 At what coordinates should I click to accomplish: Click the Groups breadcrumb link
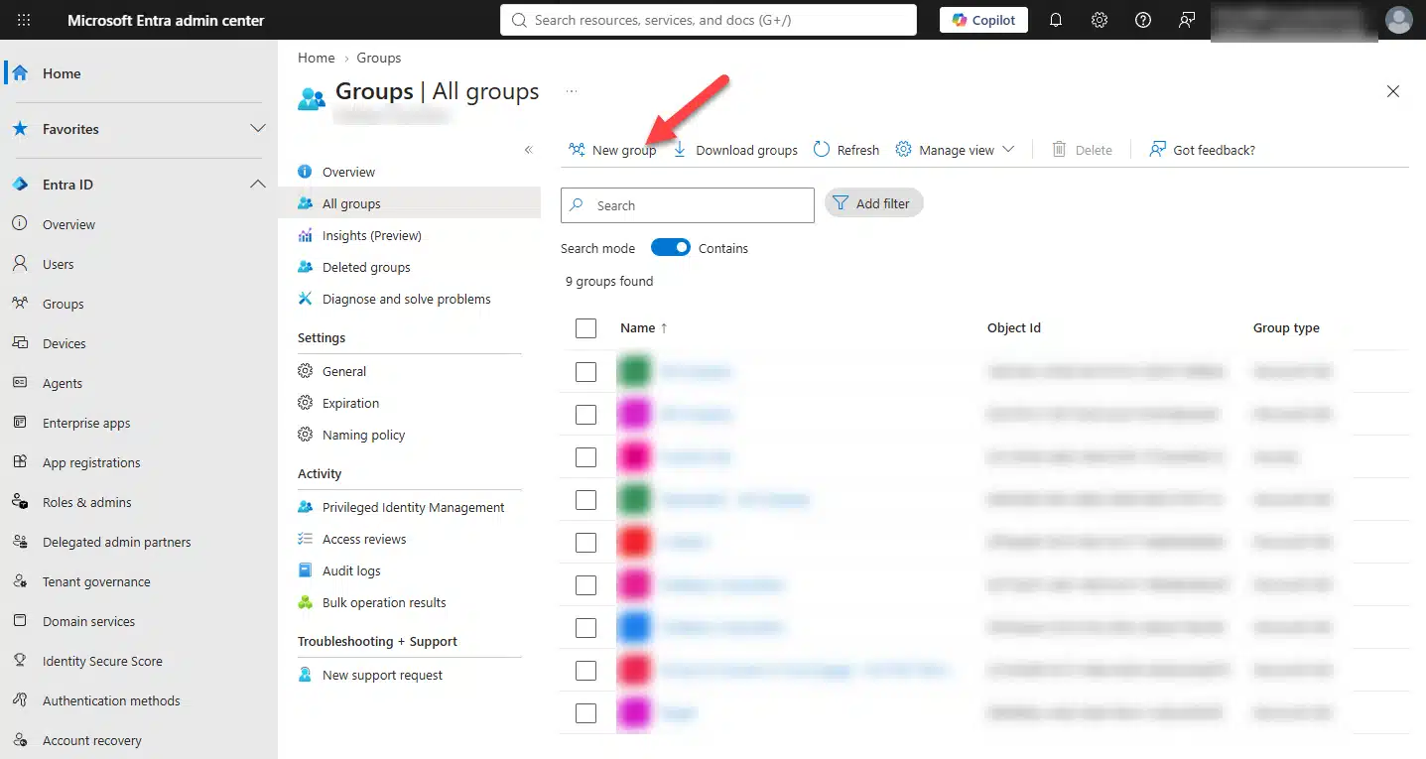(379, 58)
